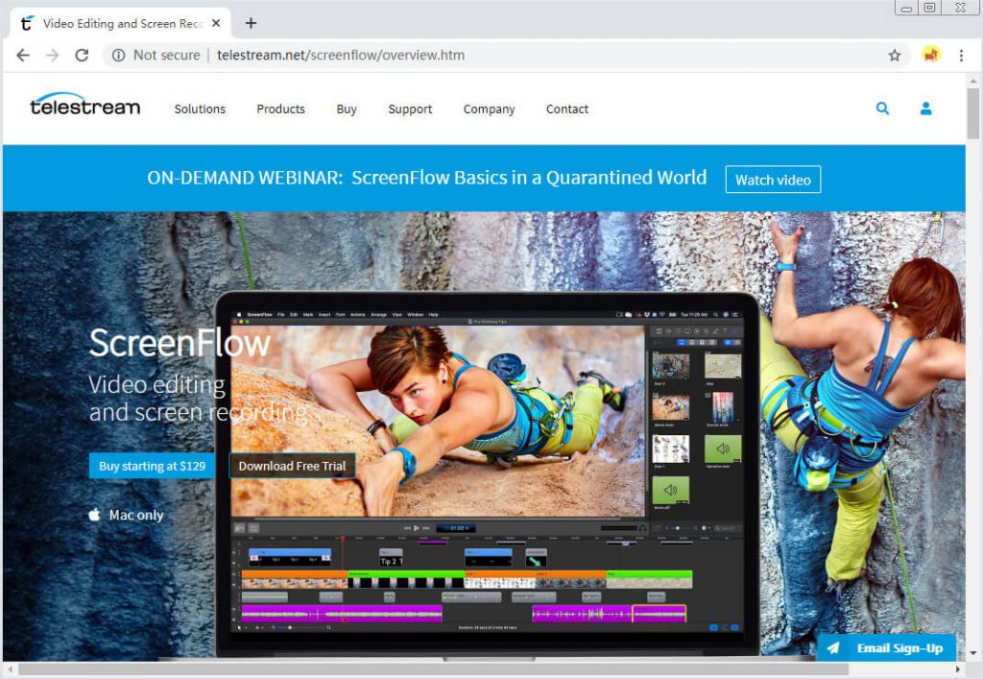
Task: Click the Mac only label
Action: [x=136, y=516]
